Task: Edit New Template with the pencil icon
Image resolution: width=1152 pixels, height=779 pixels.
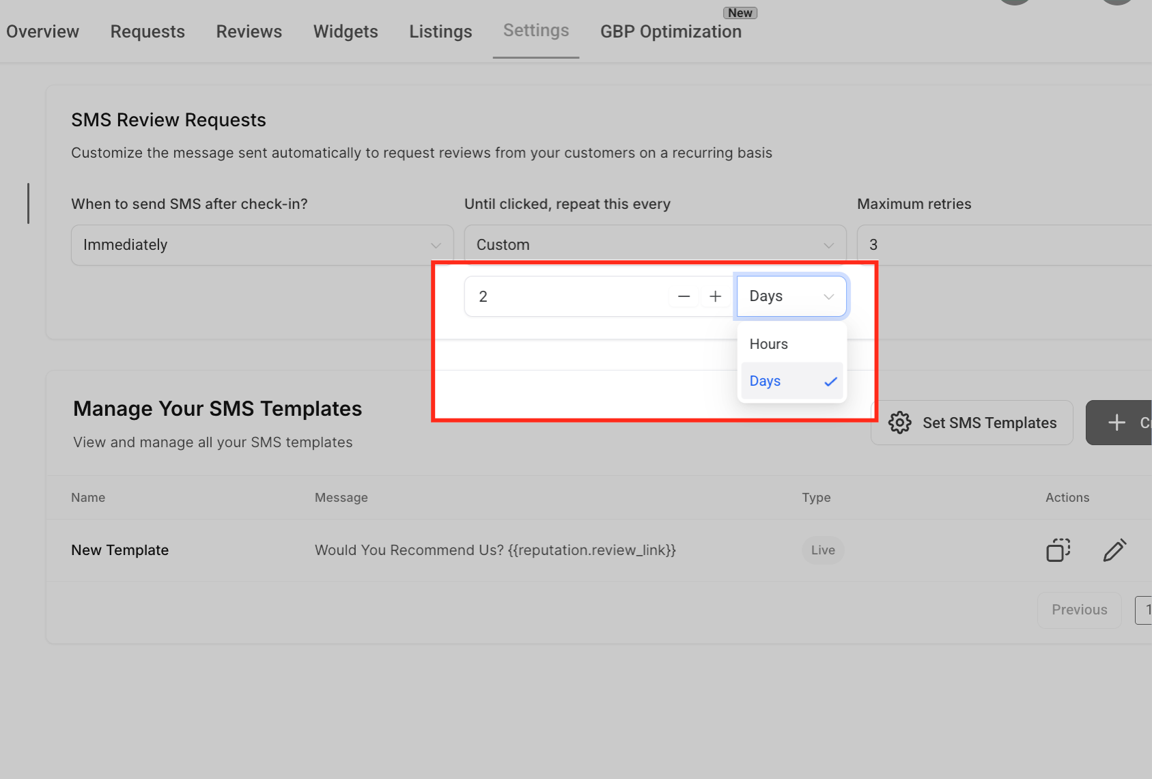Action: [1114, 550]
